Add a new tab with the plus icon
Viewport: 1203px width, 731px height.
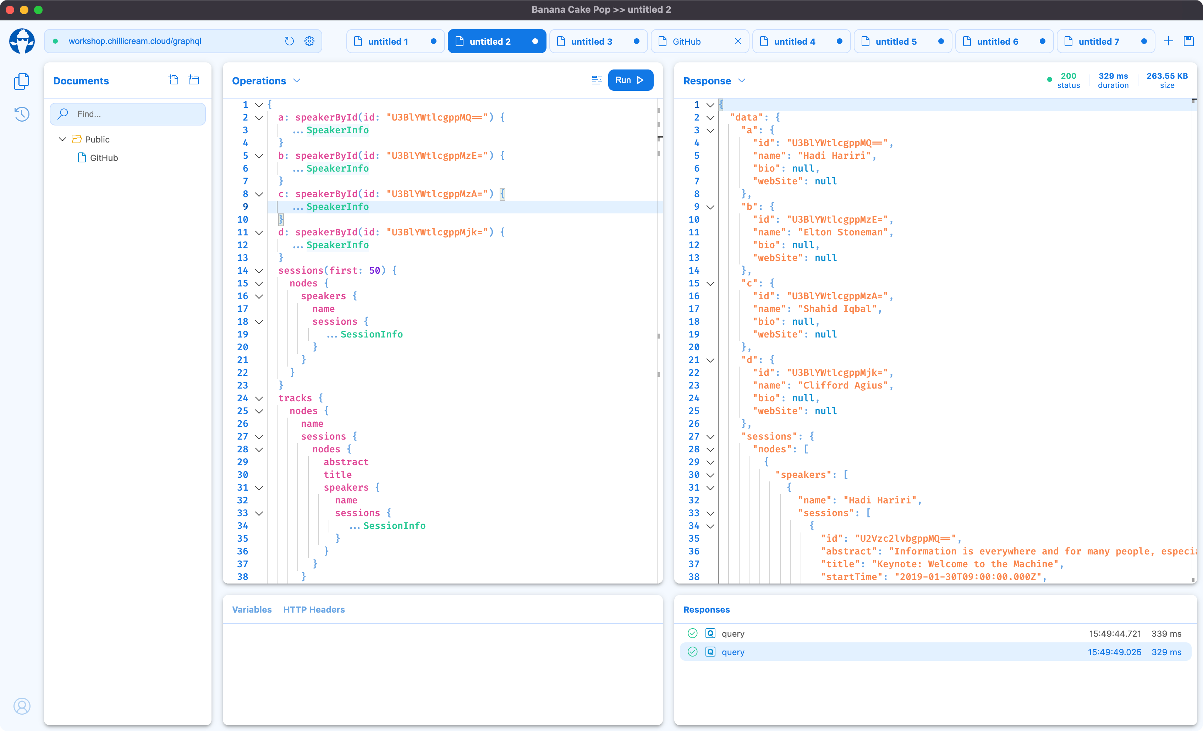(x=1168, y=41)
